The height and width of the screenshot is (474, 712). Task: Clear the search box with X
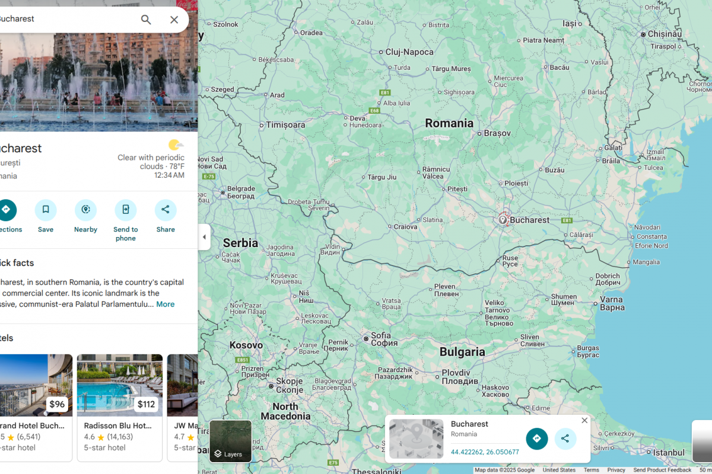point(174,20)
